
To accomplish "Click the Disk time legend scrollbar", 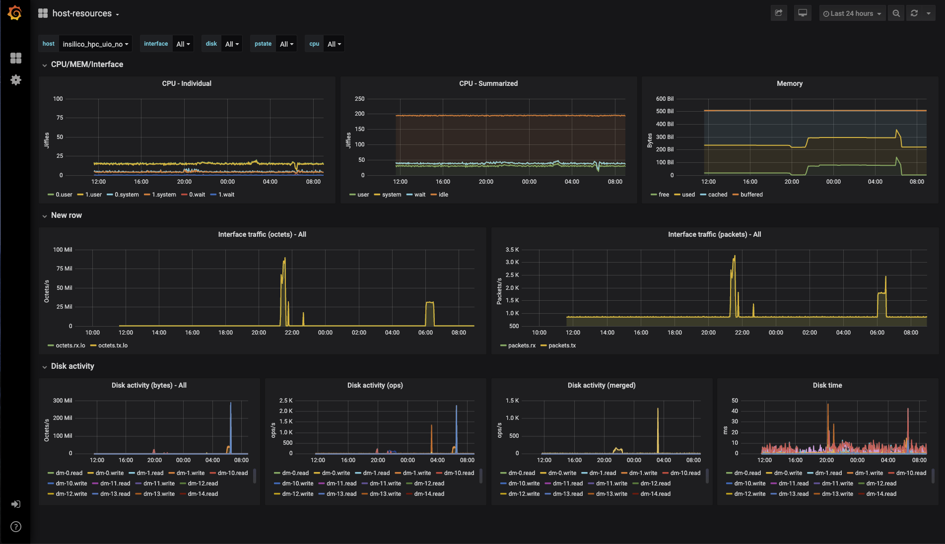I will click(933, 476).
